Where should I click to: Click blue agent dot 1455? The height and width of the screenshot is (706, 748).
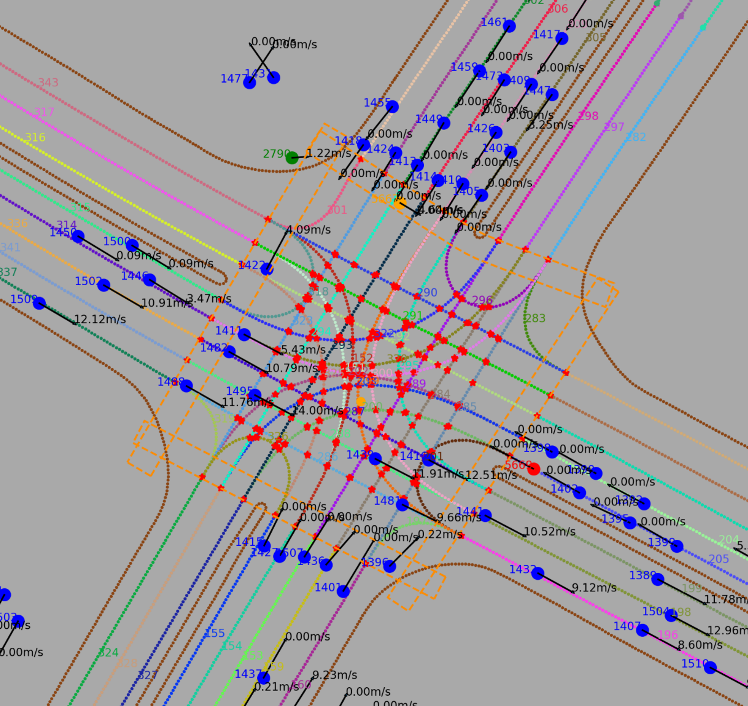[392, 107]
